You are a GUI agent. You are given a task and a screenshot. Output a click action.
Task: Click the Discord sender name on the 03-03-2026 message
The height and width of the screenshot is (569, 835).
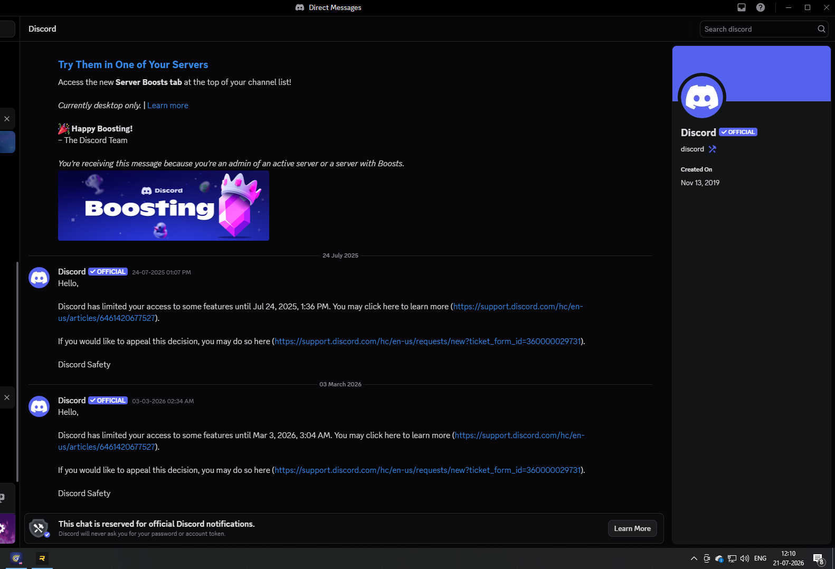pyautogui.click(x=72, y=401)
